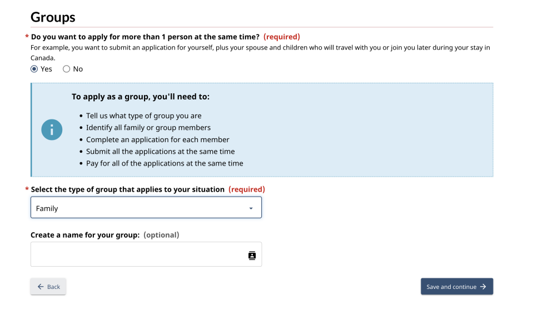Click the Groups page heading
The width and height of the screenshot is (533, 310).
point(53,17)
